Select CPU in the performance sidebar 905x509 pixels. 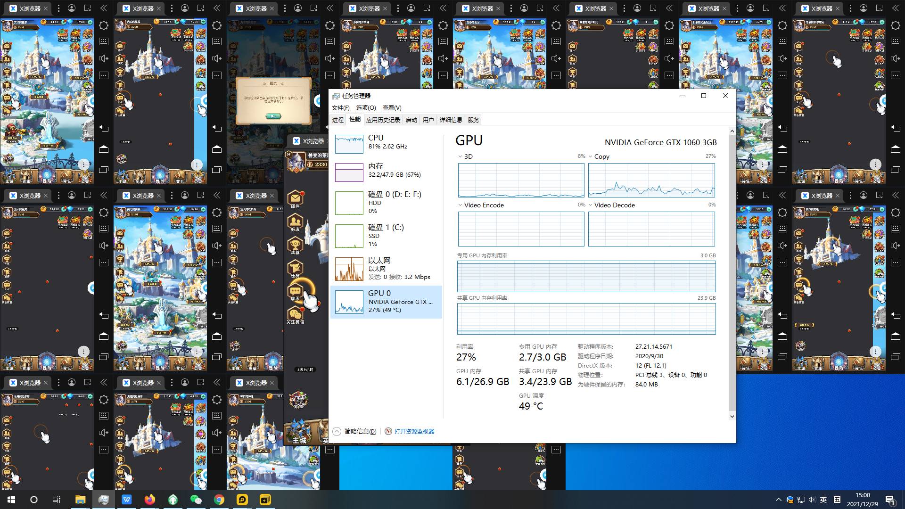click(x=387, y=144)
